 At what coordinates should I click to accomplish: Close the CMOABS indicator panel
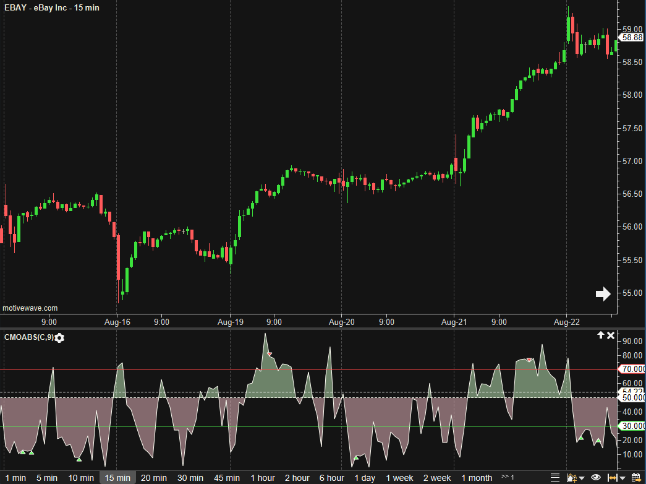(611, 335)
